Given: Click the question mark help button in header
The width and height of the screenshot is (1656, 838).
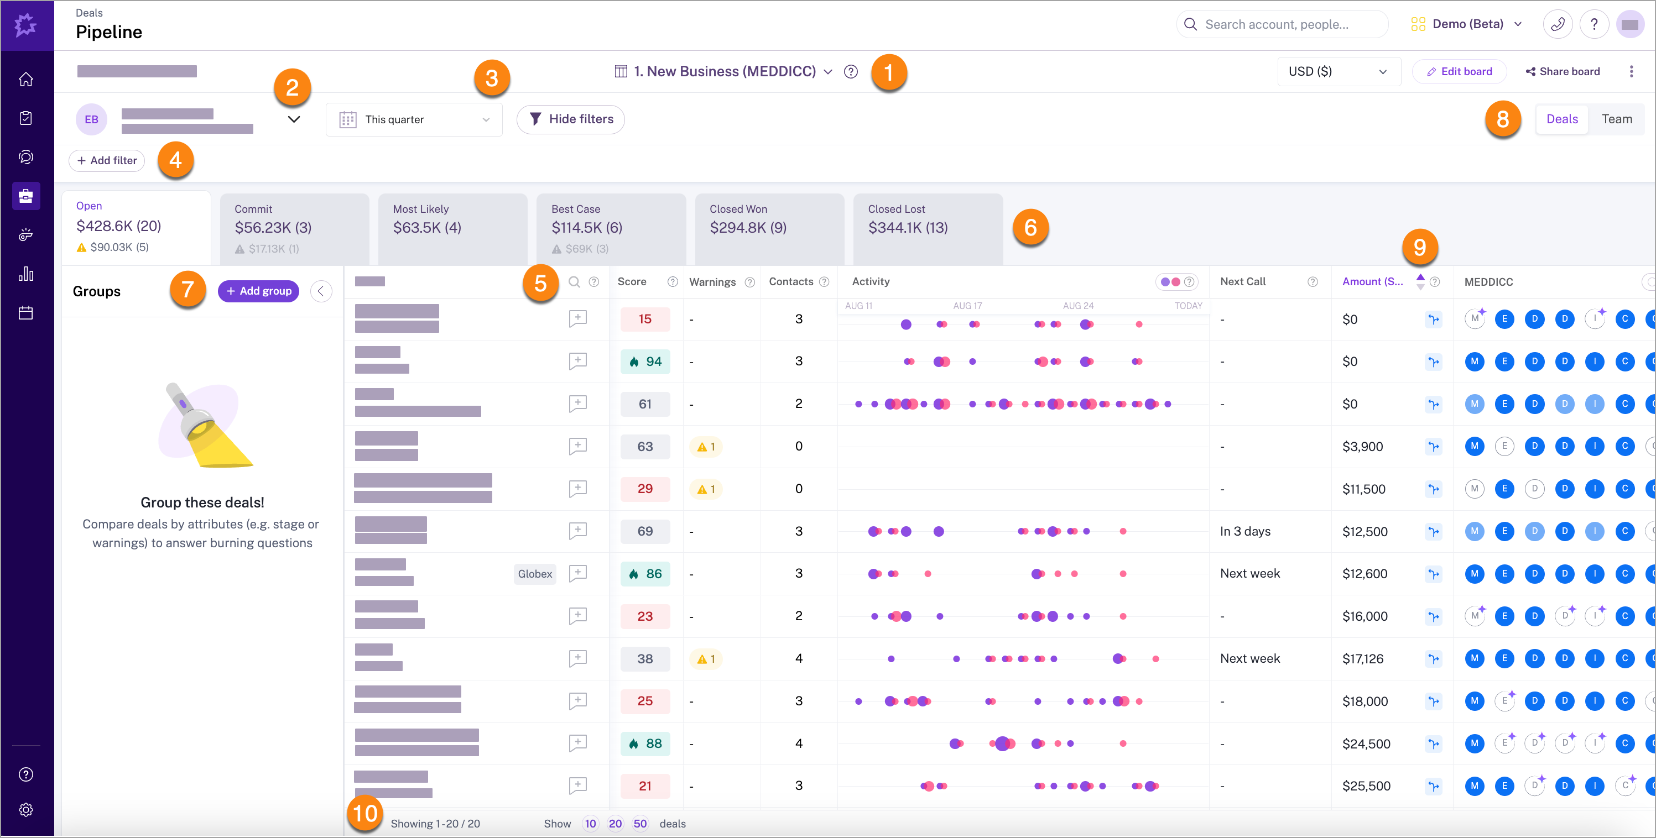Looking at the screenshot, I should pos(1594,24).
